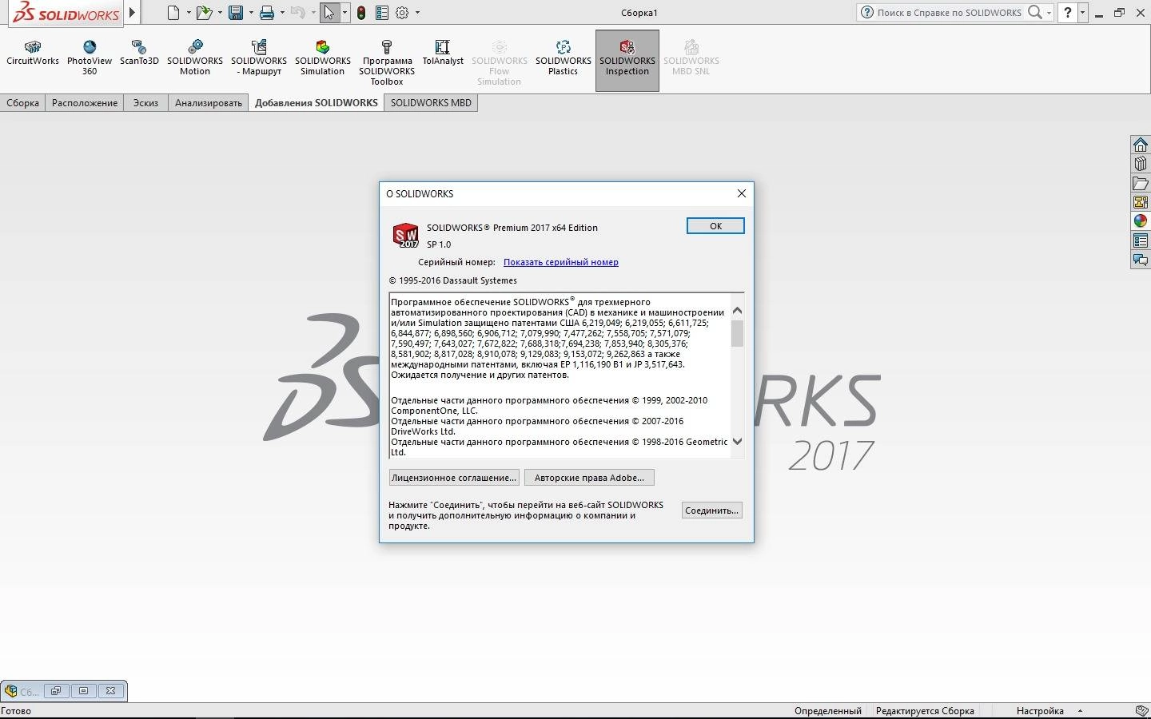
Task: Open Appearances color ball pane
Action: tap(1141, 221)
